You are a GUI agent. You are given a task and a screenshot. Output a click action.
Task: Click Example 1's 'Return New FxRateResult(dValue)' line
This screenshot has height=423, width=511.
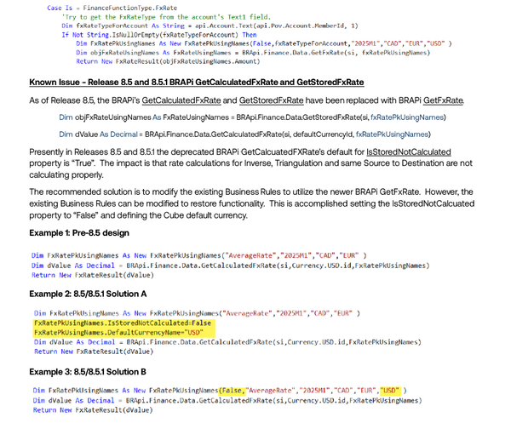(x=93, y=275)
